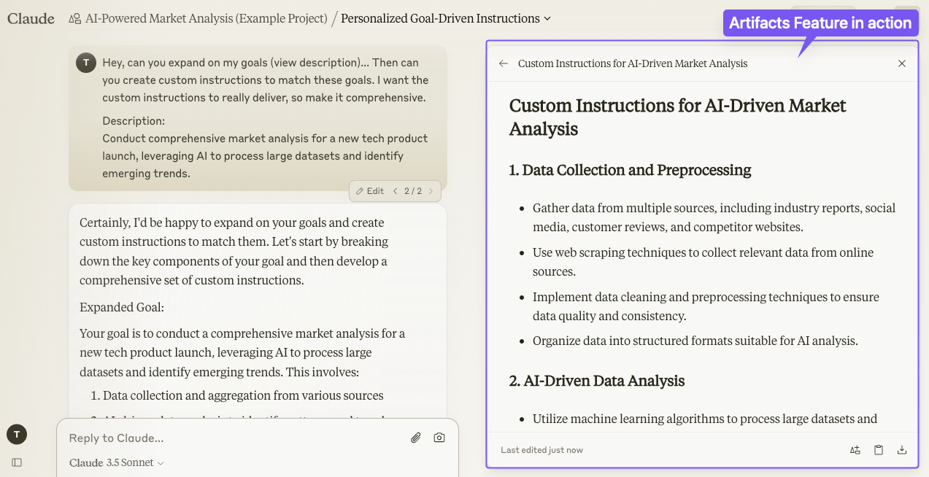Image resolution: width=929 pixels, height=477 pixels.
Task: Click the project icon beside AI-Powered Market Analysis
Action: point(74,19)
